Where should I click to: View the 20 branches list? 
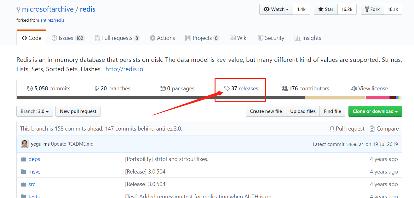pyautogui.click(x=112, y=88)
